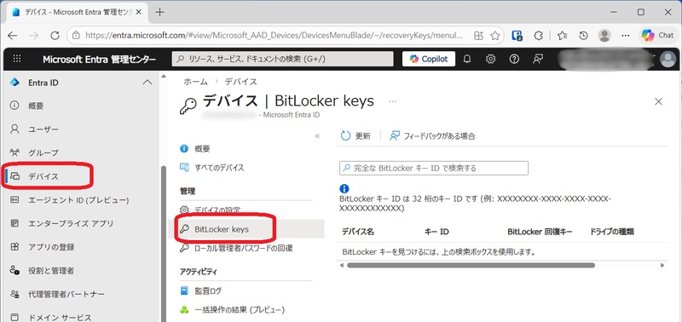The image size is (682, 322).
Task: Click the BitLocker キー ID search field
Action: [434, 168]
